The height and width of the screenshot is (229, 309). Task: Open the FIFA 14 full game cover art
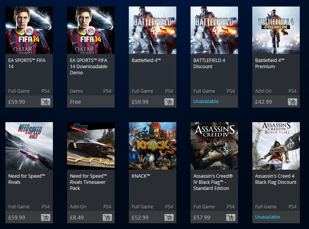click(29, 30)
